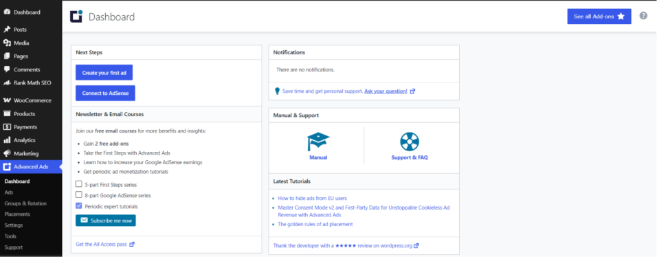Uncheck Periodic expert tutorials checkbox

(x=79, y=206)
